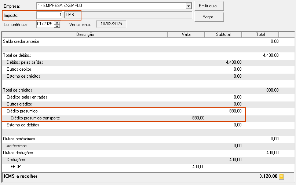
Task: Click the ICMS tax name field
Action: click(128, 15)
